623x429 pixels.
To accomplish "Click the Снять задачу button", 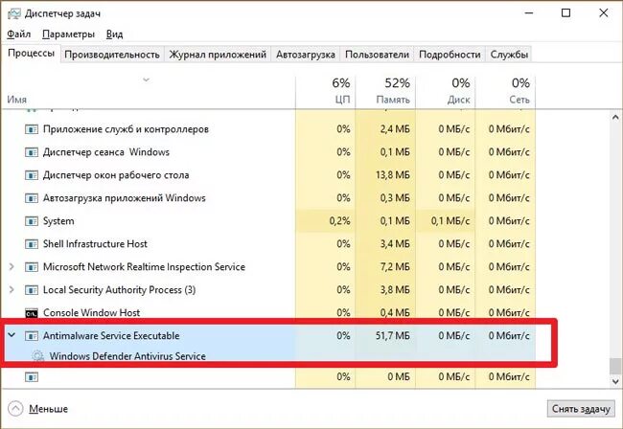I will 581,409.
